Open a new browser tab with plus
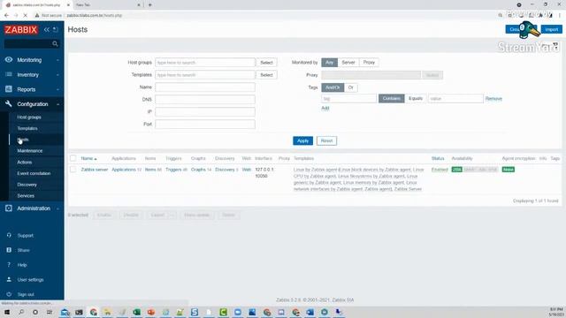Image resolution: width=566 pixels, height=318 pixels. [149, 5]
